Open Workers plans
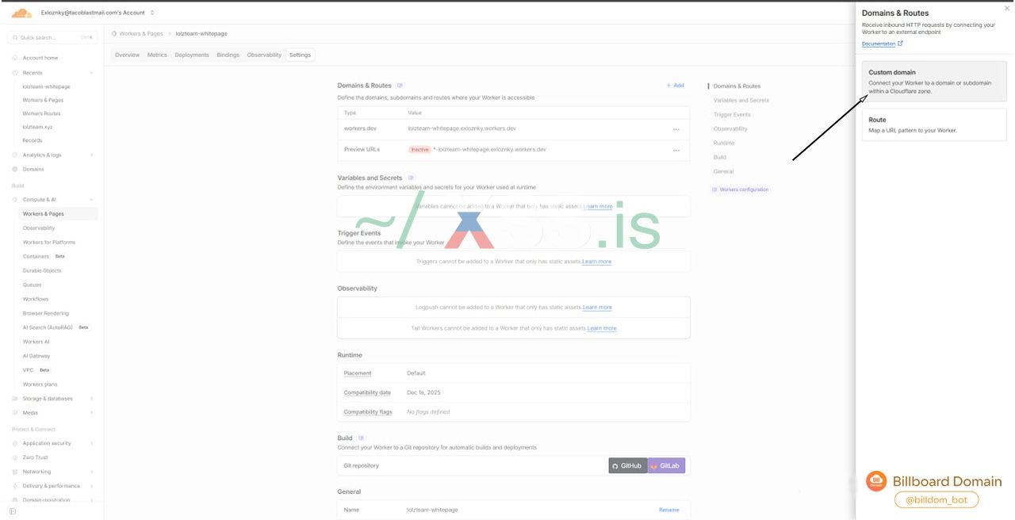Image resolution: width=1015 pixels, height=520 pixels. [x=40, y=384]
